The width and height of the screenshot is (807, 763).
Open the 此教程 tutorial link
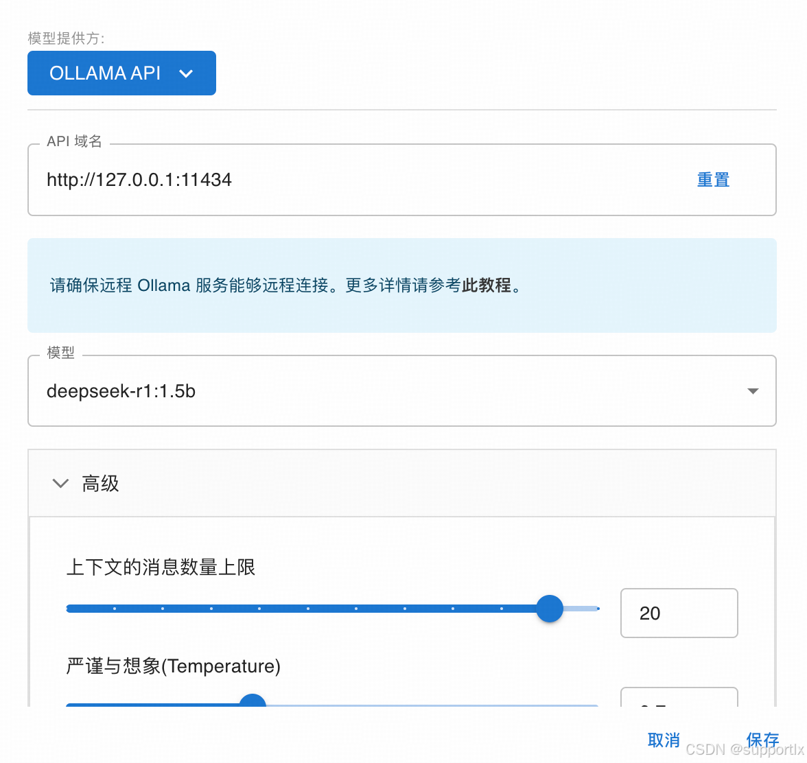[486, 285]
